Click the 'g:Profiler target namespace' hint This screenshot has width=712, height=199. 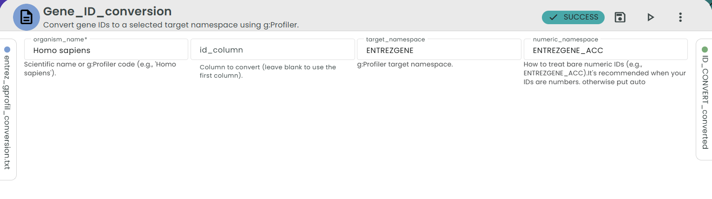[x=405, y=64]
